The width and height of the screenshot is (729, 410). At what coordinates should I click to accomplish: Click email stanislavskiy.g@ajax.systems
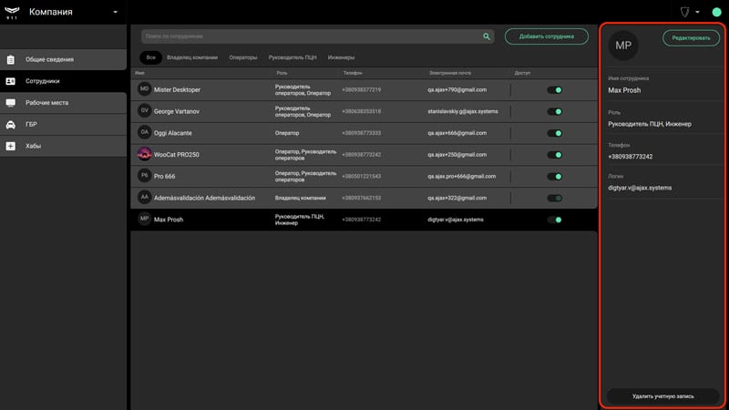(x=463, y=111)
